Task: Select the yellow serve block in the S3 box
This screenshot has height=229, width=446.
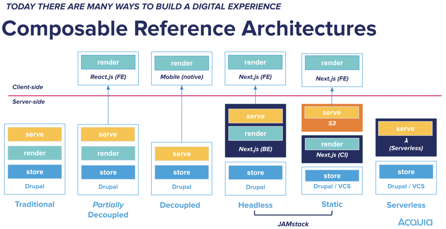Action: tap(332, 112)
